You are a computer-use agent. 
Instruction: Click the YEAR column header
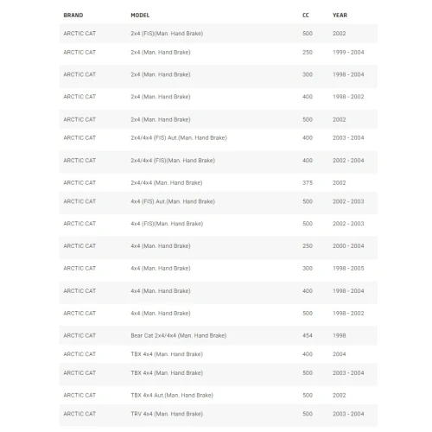click(340, 16)
